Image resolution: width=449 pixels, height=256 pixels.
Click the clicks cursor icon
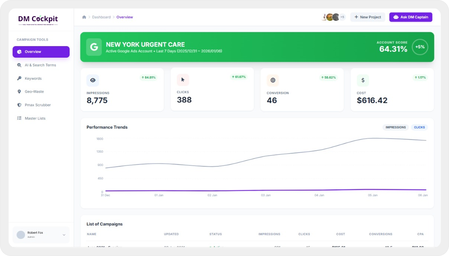pyautogui.click(x=183, y=80)
